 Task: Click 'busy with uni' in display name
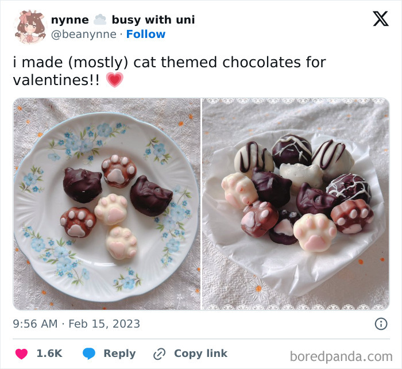click(153, 20)
